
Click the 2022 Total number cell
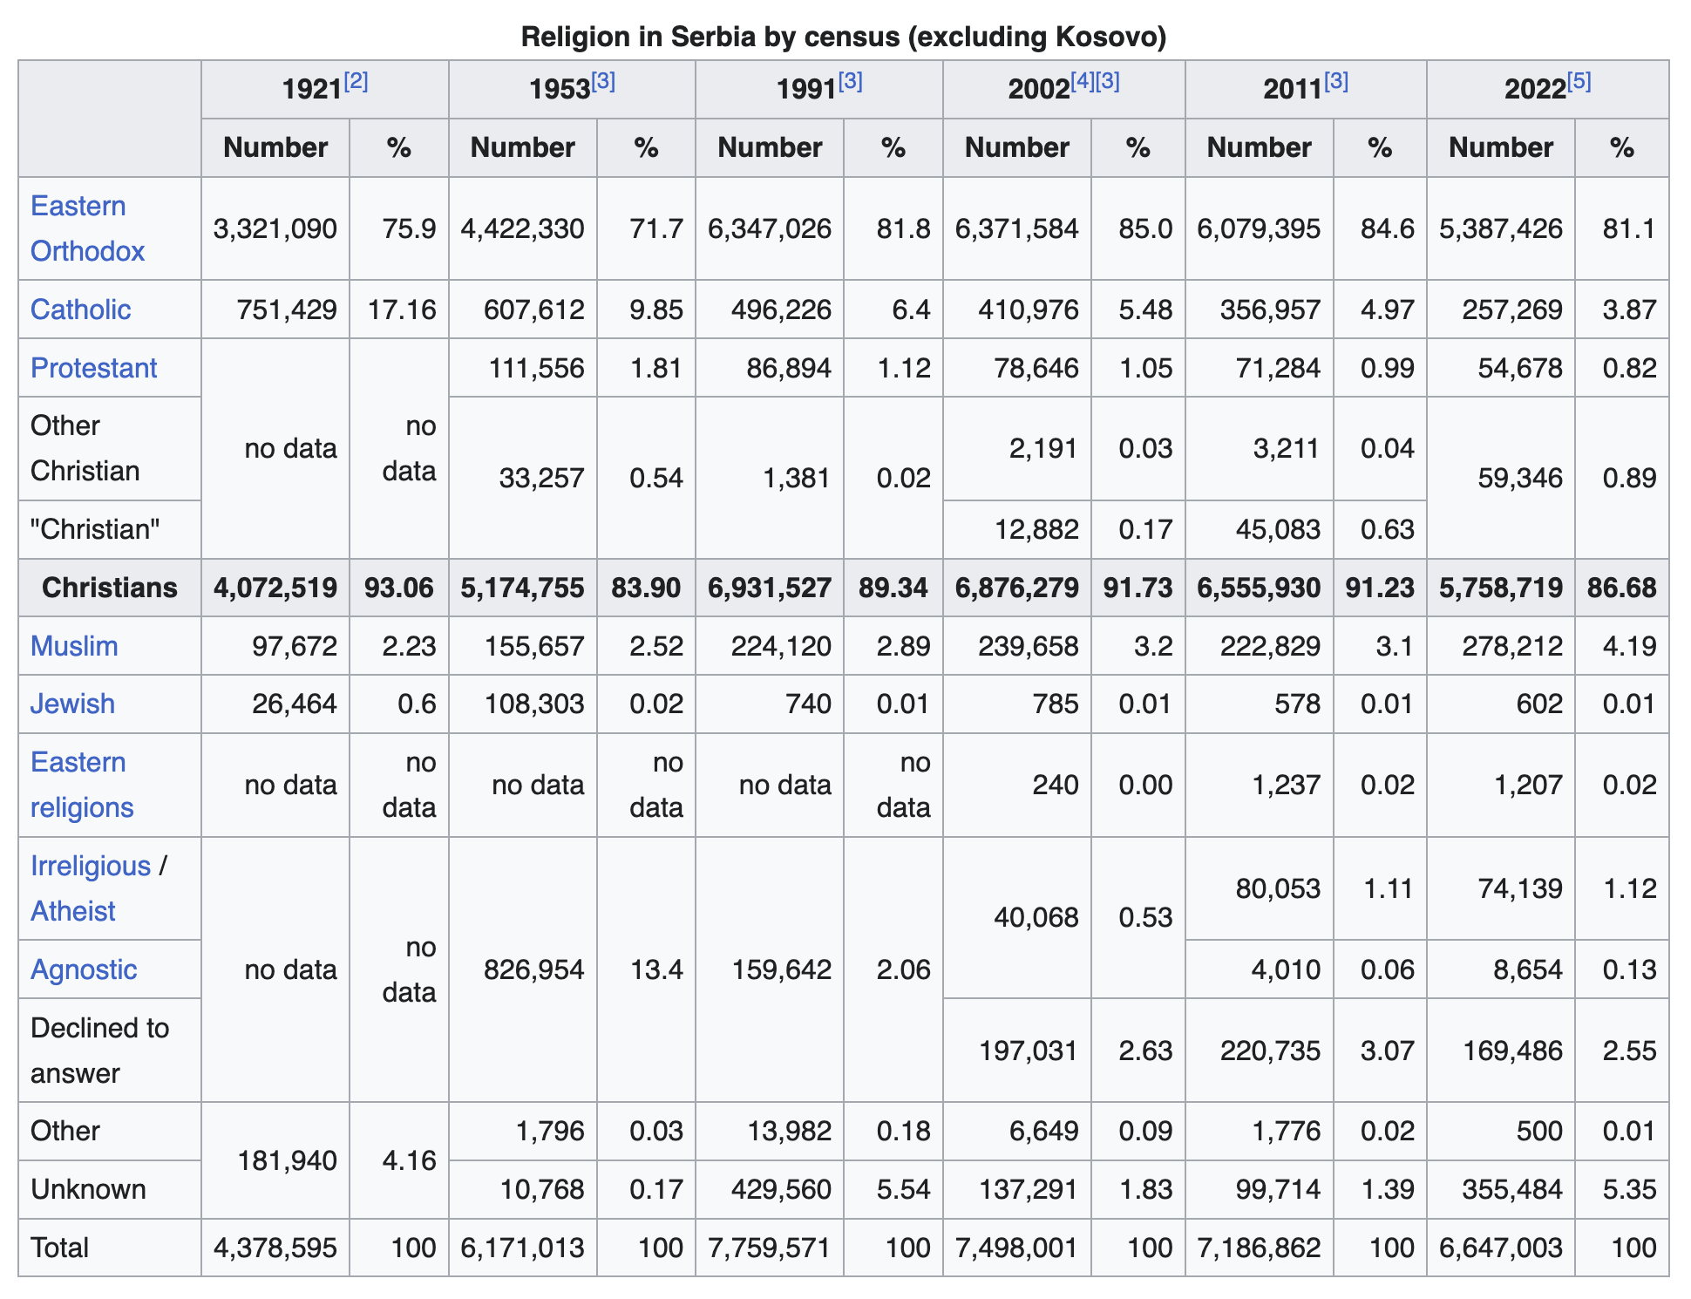click(x=1501, y=1248)
